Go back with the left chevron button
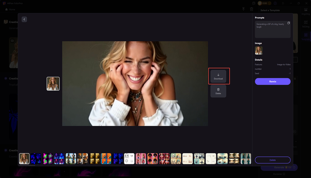The width and height of the screenshot is (311, 178). point(24,19)
